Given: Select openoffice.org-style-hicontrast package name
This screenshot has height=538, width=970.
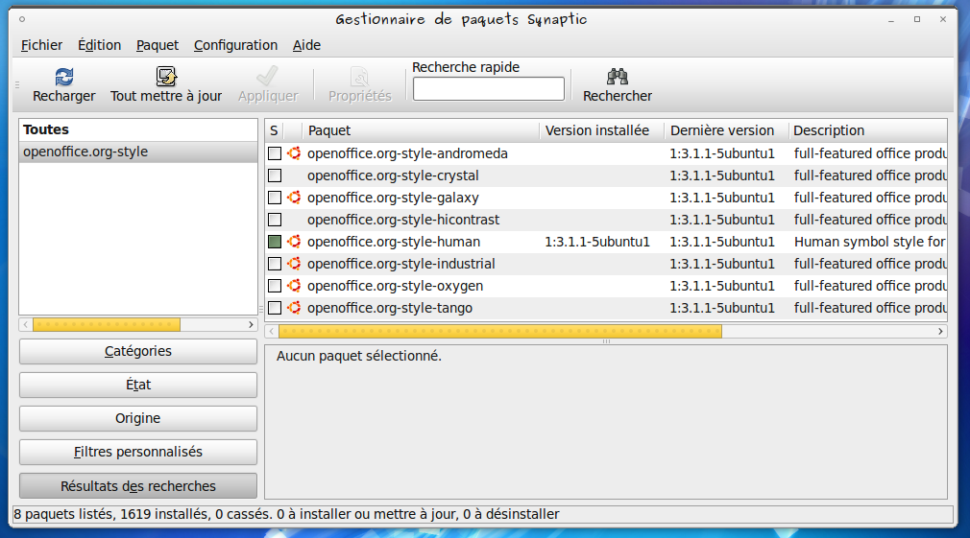Looking at the screenshot, I should coord(403,220).
